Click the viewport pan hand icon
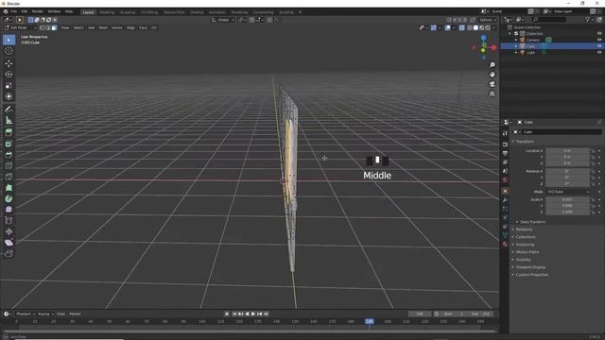This screenshot has width=605, height=340. [492, 75]
